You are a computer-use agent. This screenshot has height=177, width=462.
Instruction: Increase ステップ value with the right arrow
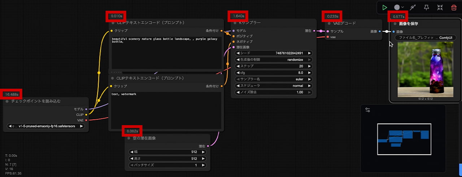[x=310, y=66]
